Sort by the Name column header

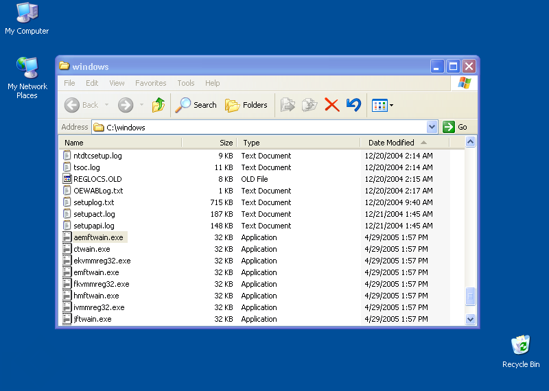coord(120,143)
